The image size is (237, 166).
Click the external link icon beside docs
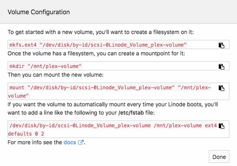point(81,142)
